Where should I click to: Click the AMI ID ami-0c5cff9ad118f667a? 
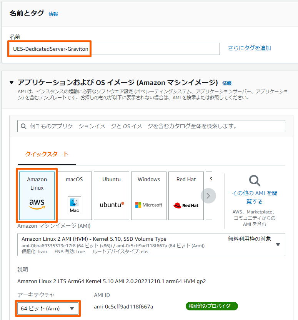click(123, 307)
